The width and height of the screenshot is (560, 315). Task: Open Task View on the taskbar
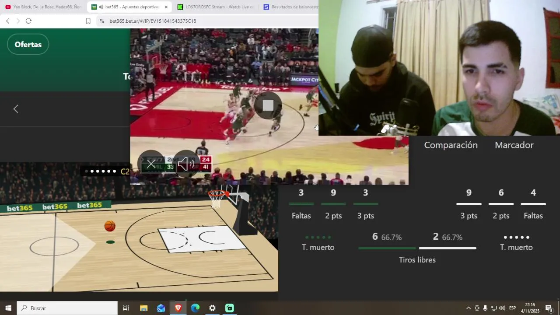pyautogui.click(x=126, y=308)
